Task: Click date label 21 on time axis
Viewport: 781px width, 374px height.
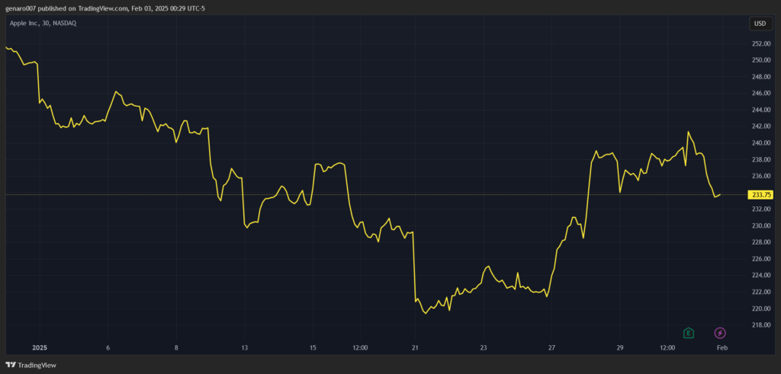Action: 415,347
